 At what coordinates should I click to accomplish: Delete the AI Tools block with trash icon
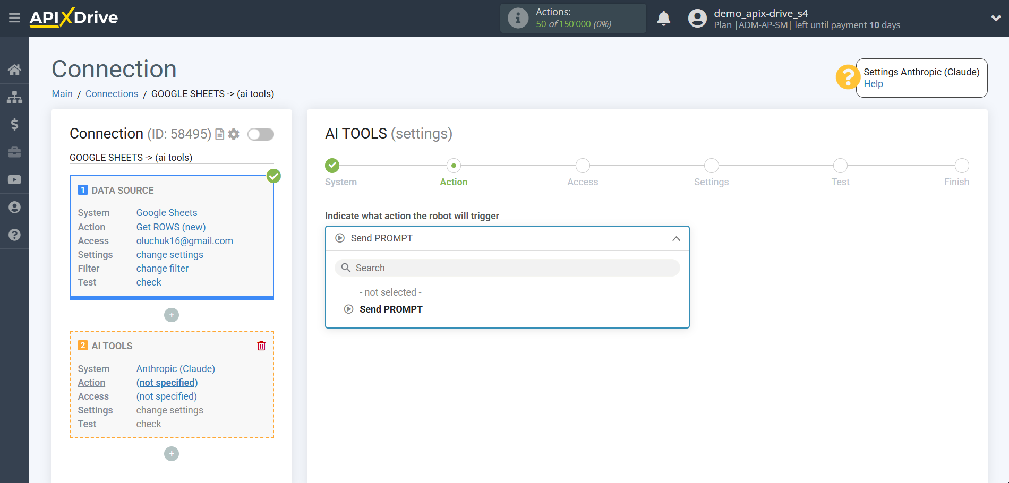coord(261,346)
